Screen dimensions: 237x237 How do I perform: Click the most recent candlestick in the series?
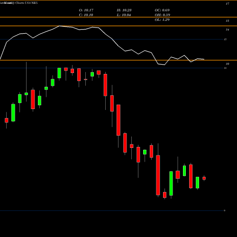pyautogui.click(x=204, y=178)
